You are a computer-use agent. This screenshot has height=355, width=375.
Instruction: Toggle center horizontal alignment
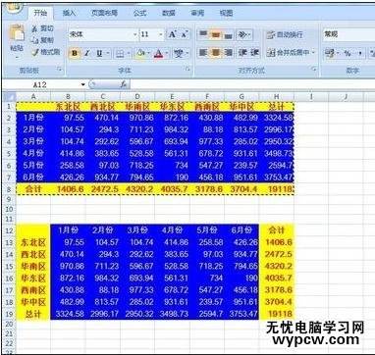point(216,53)
